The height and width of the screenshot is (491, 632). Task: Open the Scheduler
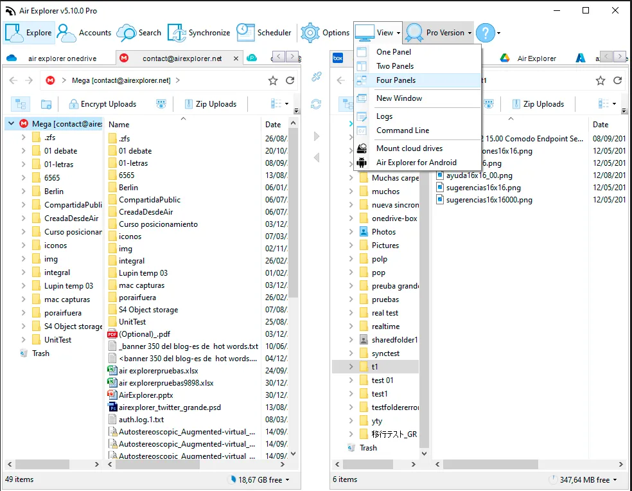coord(264,33)
